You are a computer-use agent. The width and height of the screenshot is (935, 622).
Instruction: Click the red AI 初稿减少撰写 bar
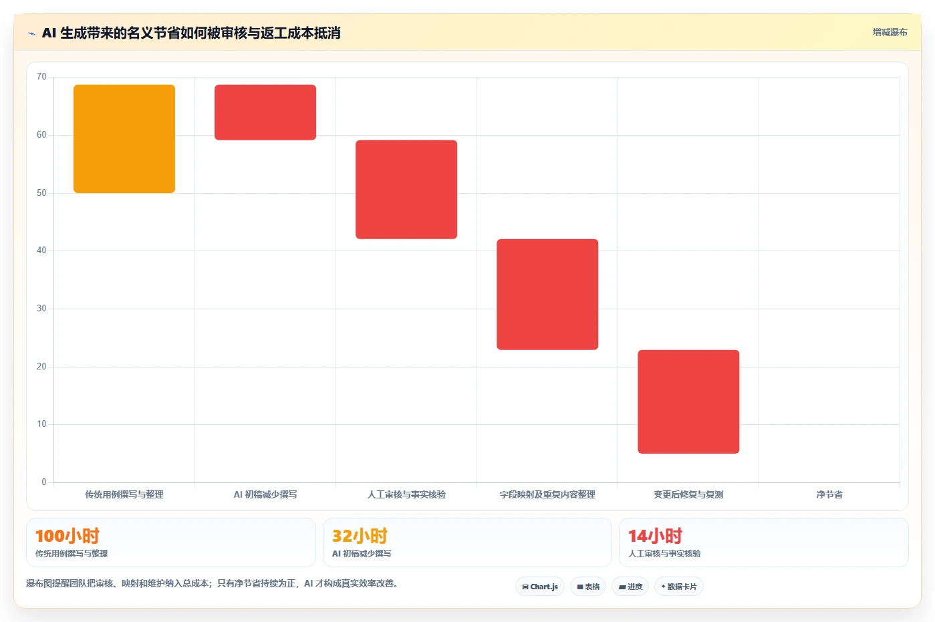click(x=265, y=112)
